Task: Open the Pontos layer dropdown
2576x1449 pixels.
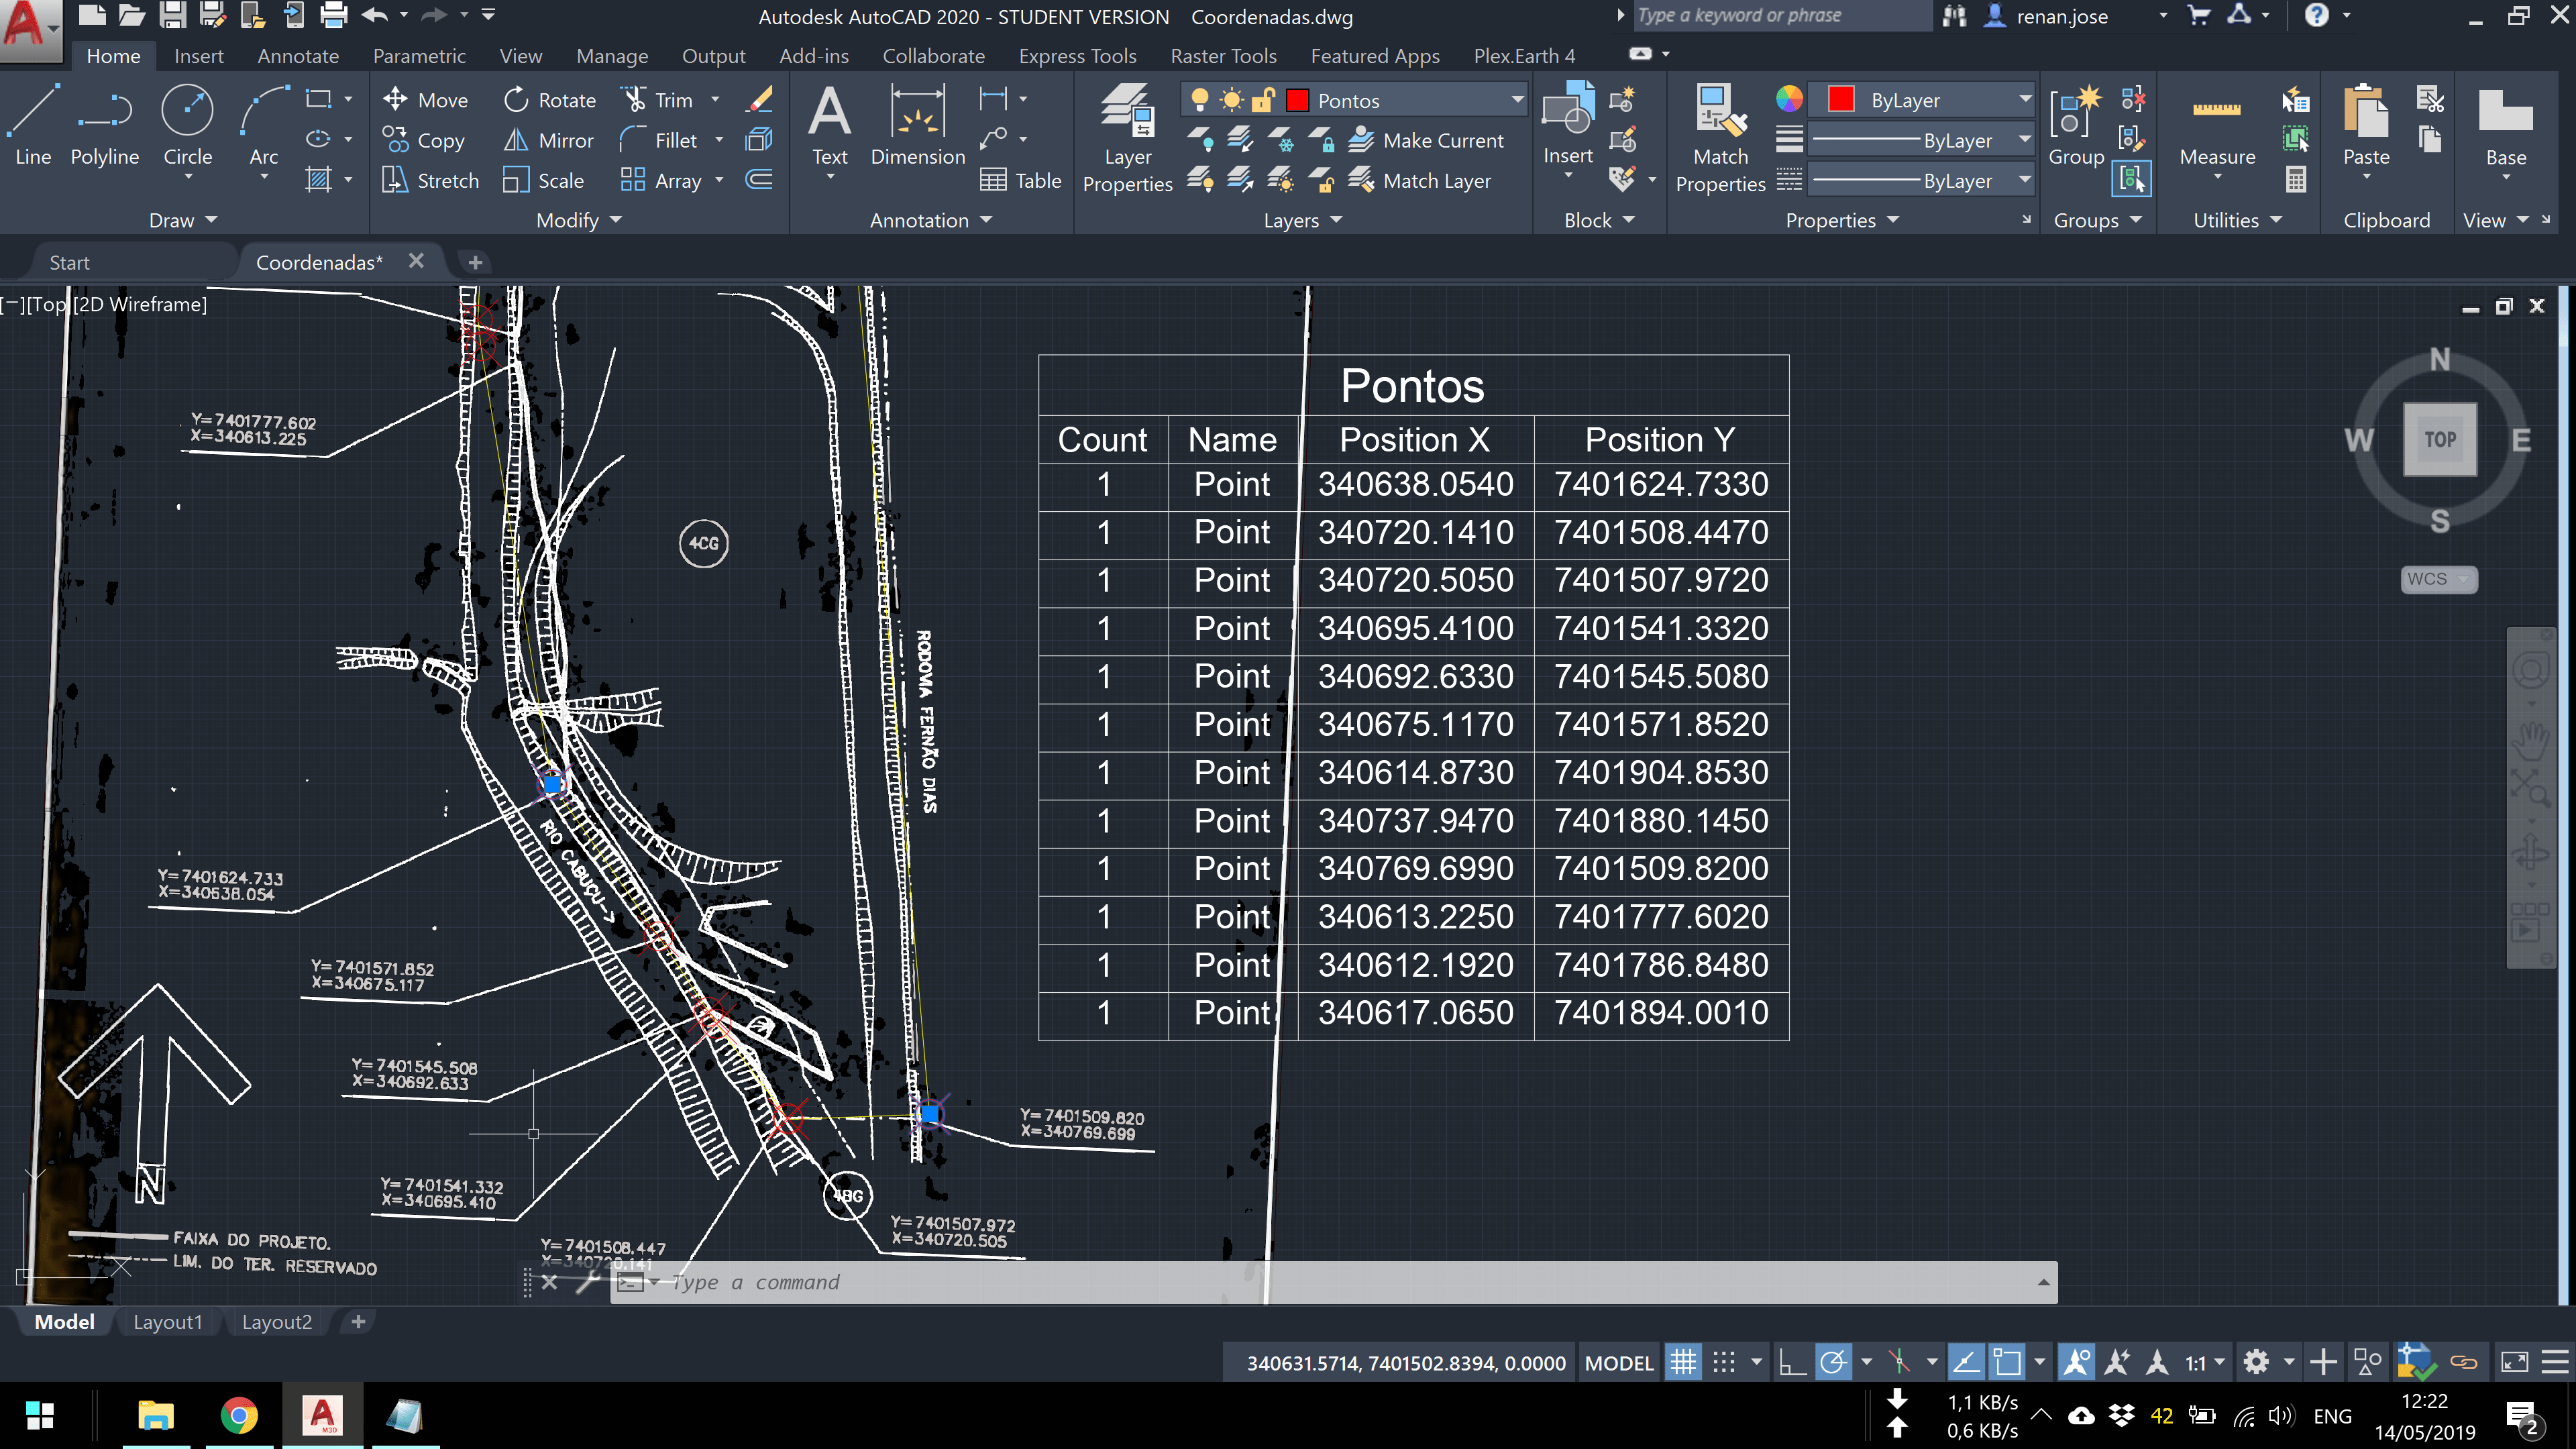Action: (x=1517, y=100)
